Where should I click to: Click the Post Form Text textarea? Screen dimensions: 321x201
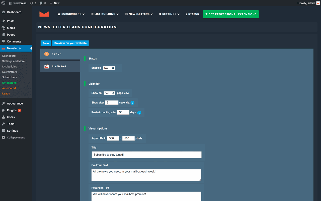pyautogui.click(x=146, y=196)
